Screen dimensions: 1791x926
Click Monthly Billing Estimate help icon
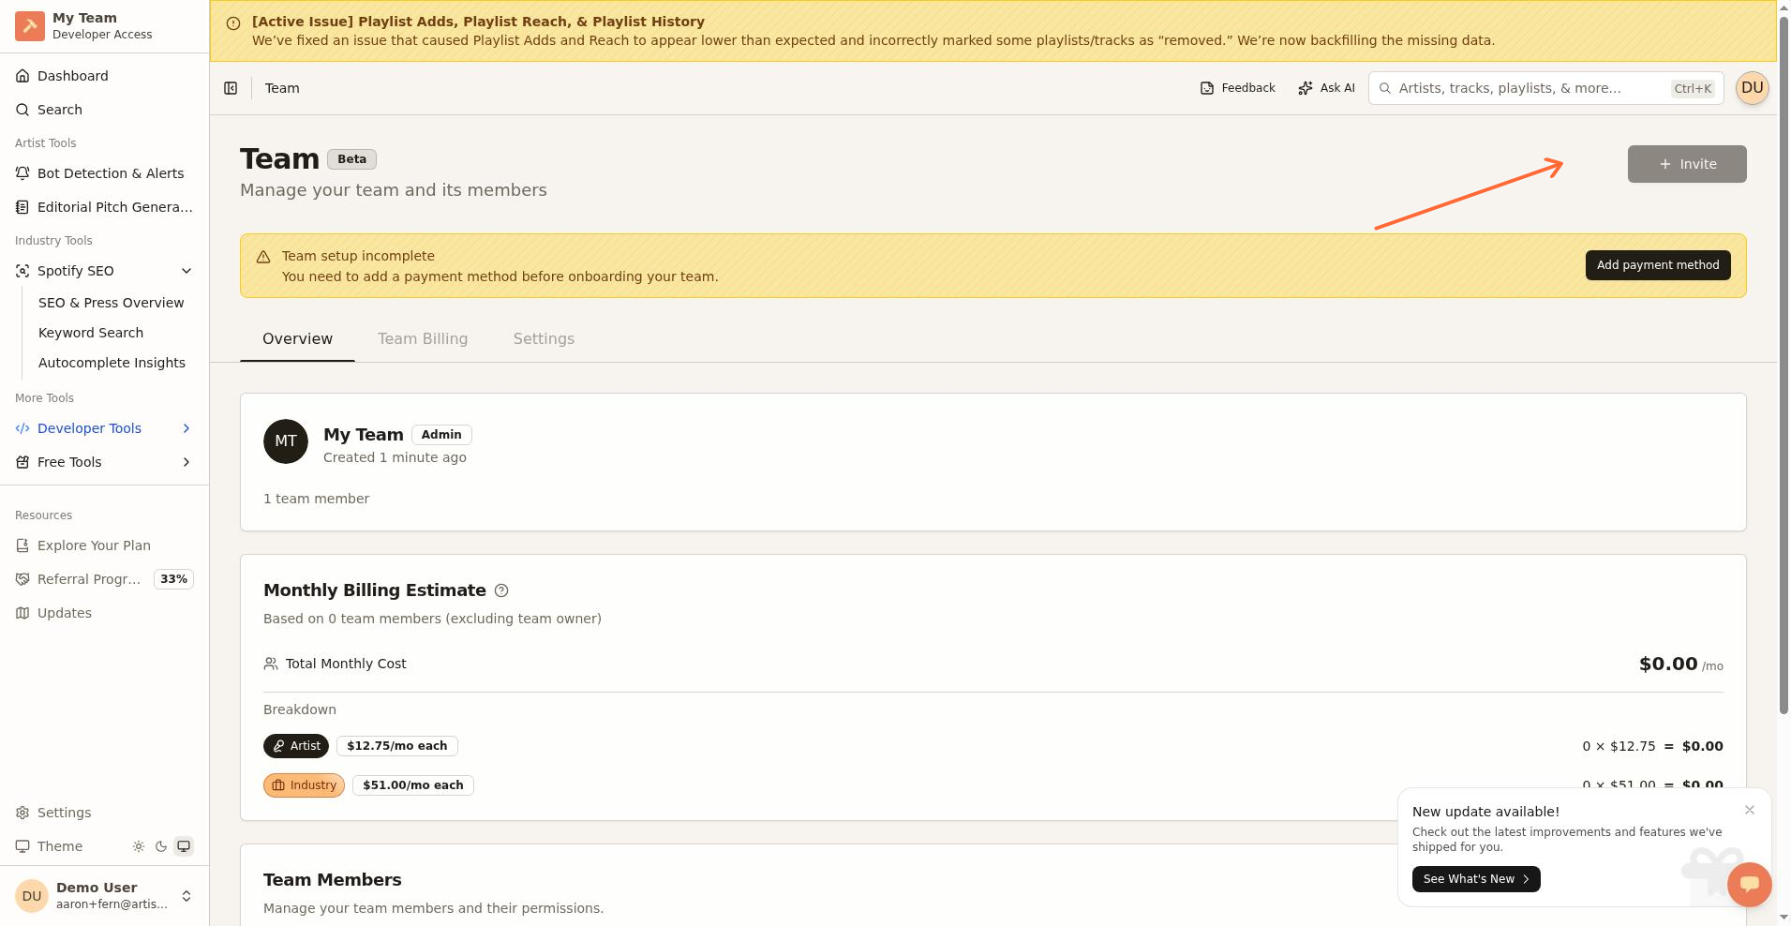[501, 590]
